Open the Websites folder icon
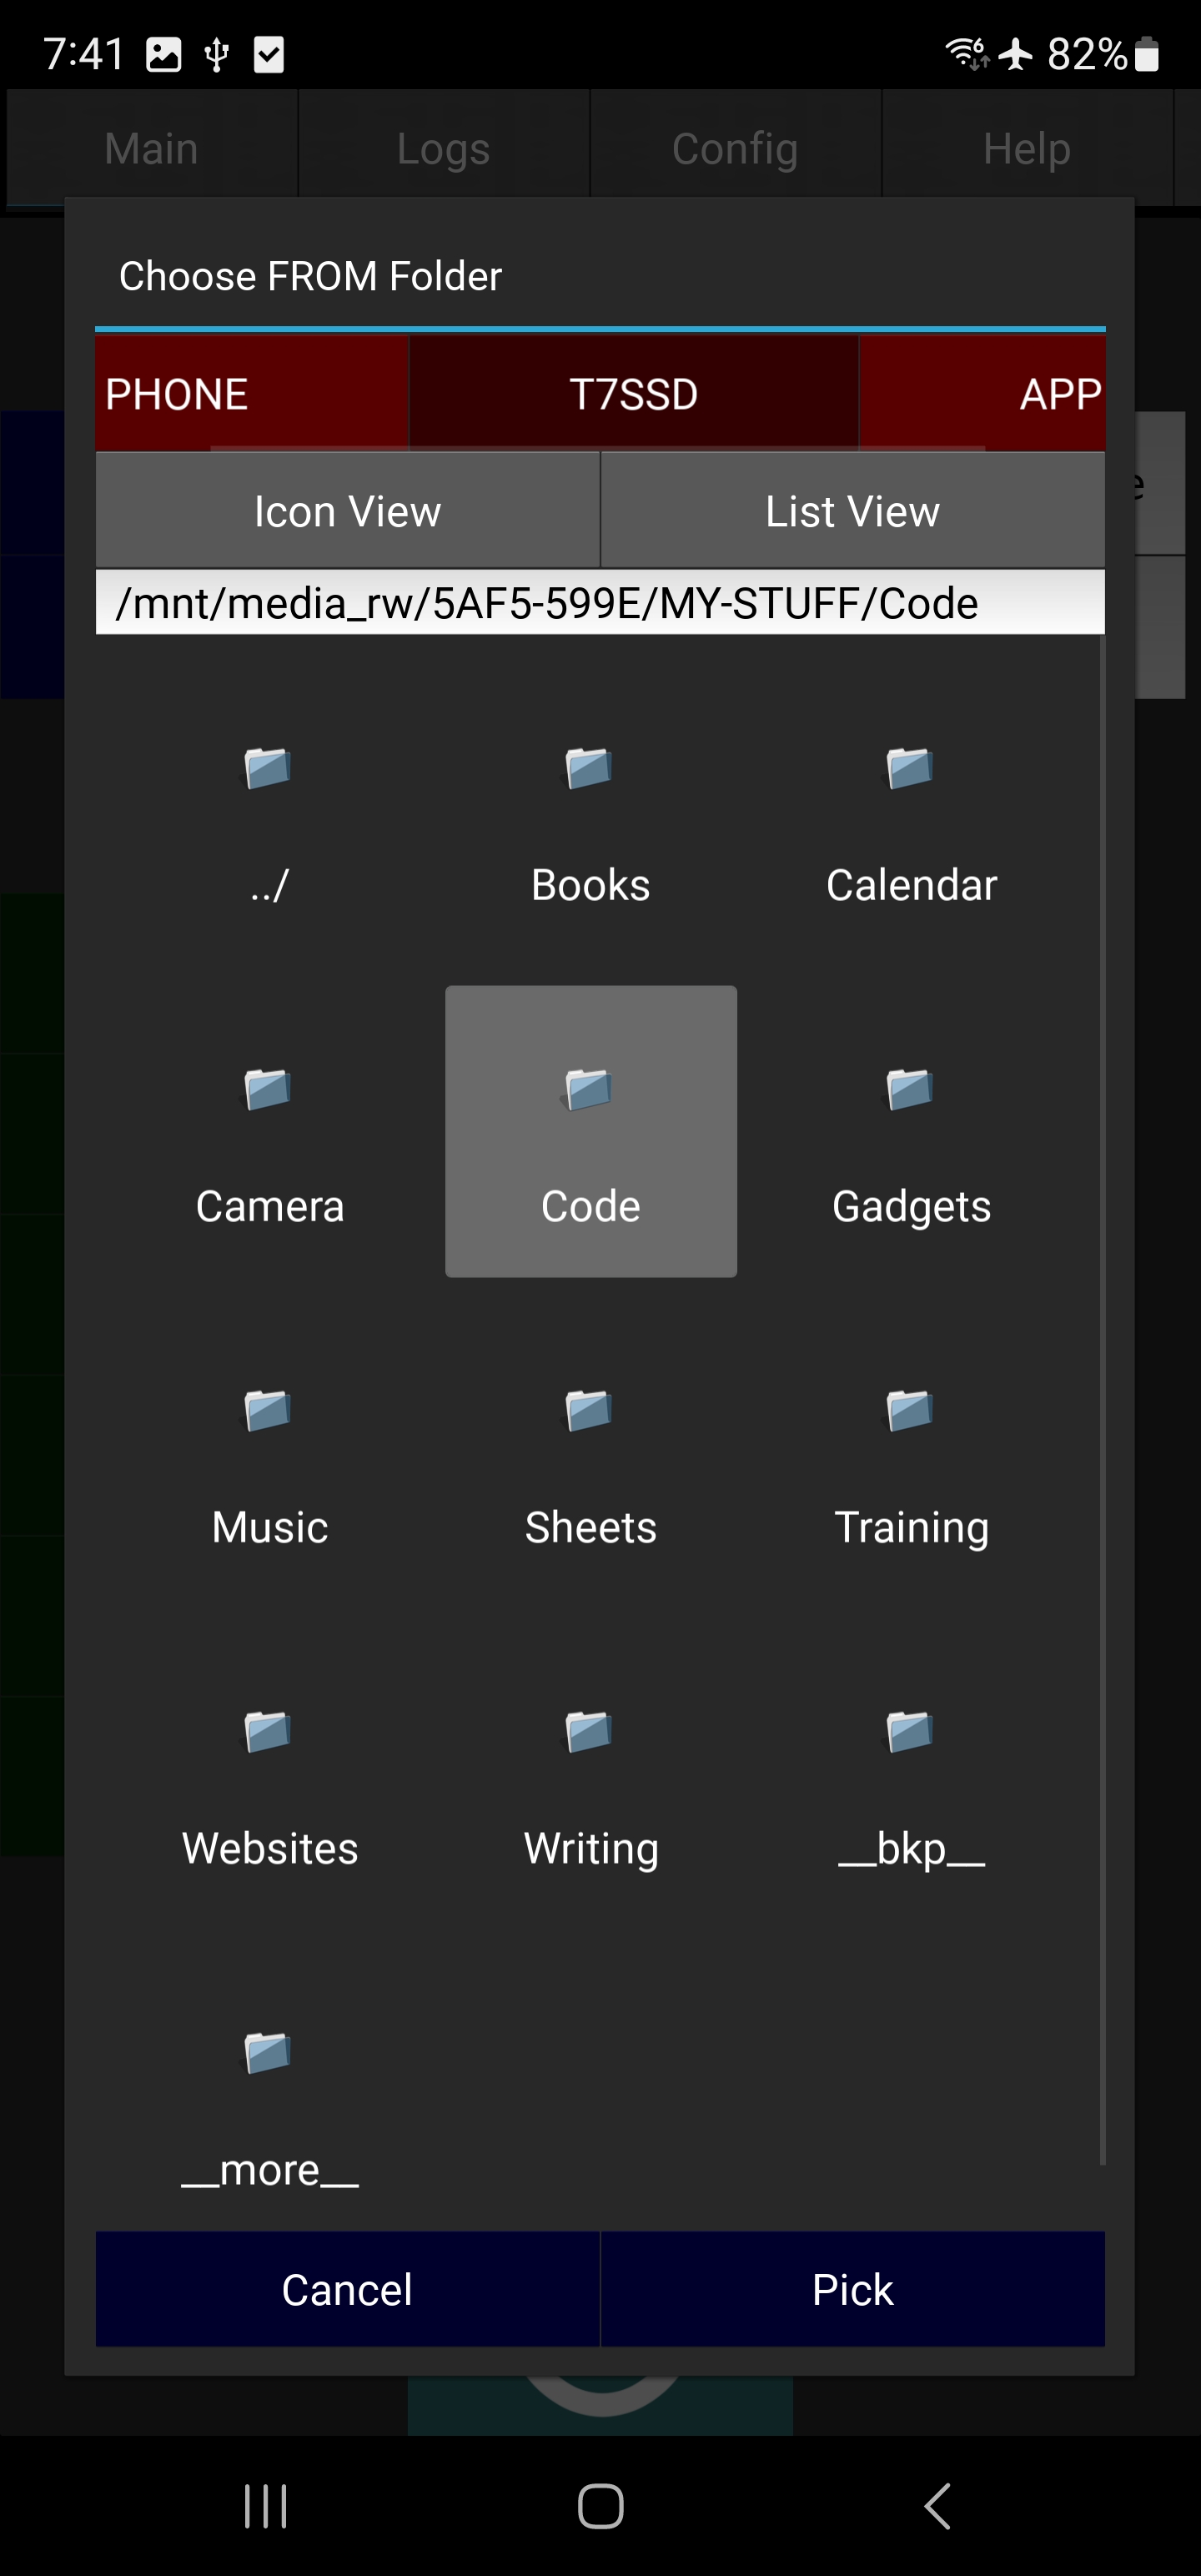The width and height of the screenshot is (1201, 2576). [268, 1733]
